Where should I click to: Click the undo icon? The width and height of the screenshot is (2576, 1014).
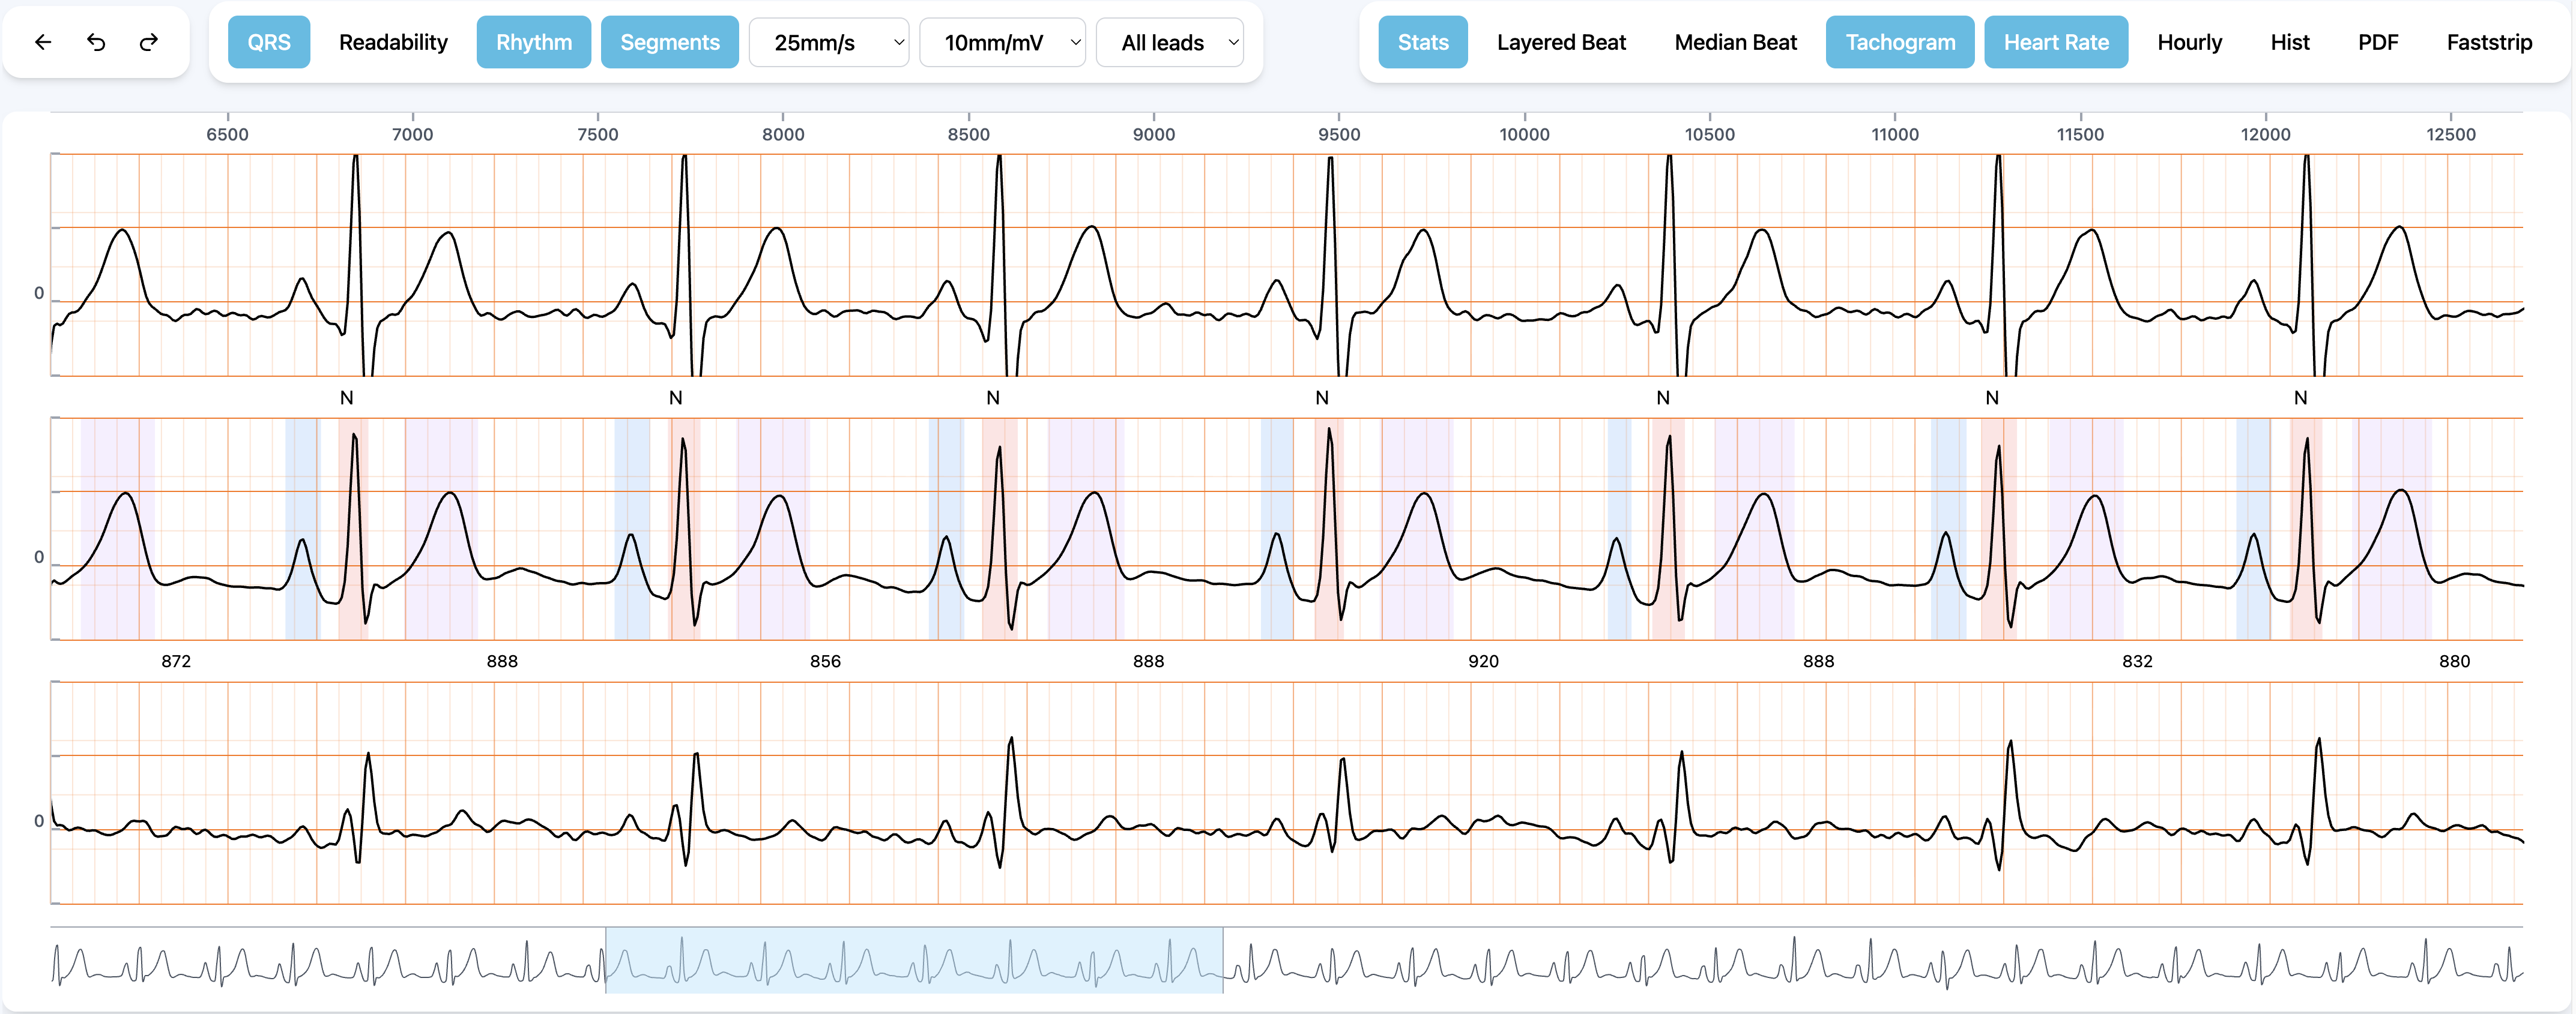tap(95, 42)
